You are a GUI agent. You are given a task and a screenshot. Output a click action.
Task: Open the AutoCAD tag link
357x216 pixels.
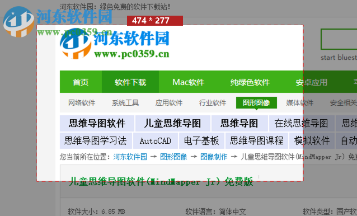click(156, 140)
